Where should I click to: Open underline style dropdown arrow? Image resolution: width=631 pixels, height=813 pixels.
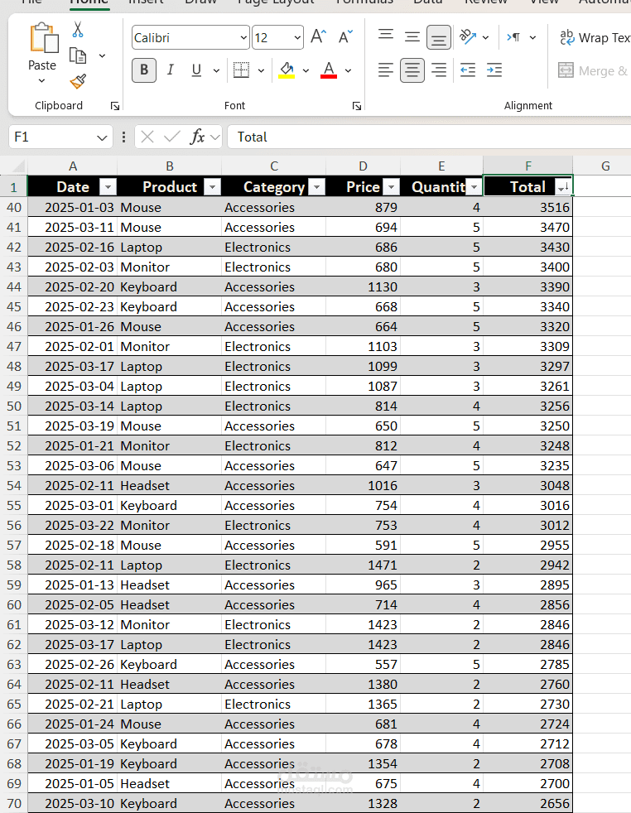coord(217,70)
